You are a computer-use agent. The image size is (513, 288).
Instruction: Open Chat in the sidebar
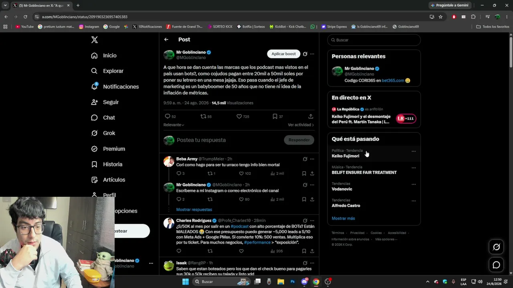pyautogui.click(x=103, y=118)
